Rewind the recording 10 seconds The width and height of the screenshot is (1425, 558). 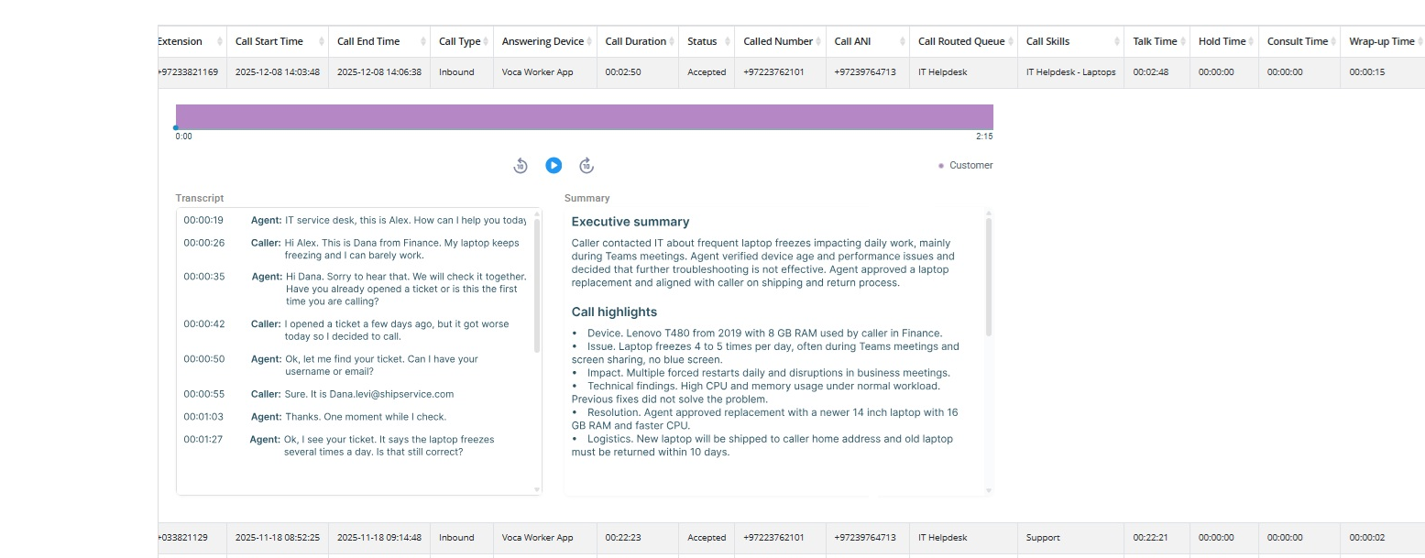tap(521, 166)
